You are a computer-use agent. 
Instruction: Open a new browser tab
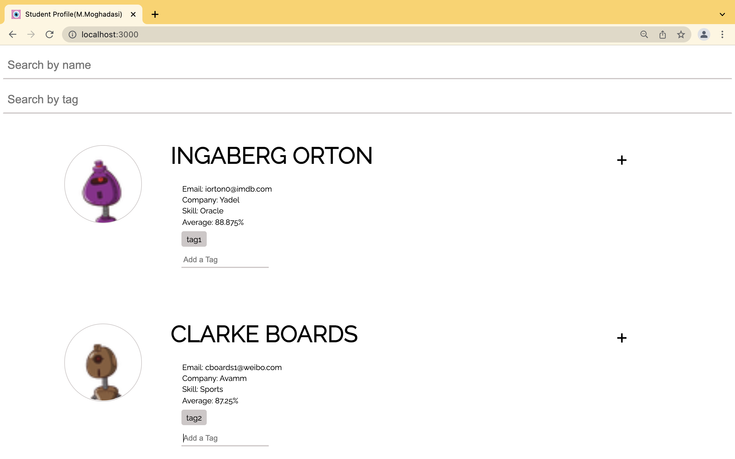tap(155, 14)
